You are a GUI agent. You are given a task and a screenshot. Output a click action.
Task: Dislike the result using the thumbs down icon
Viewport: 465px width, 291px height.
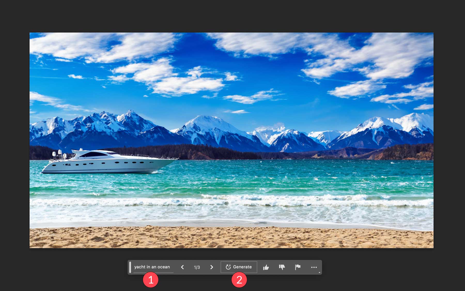point(282,267)
